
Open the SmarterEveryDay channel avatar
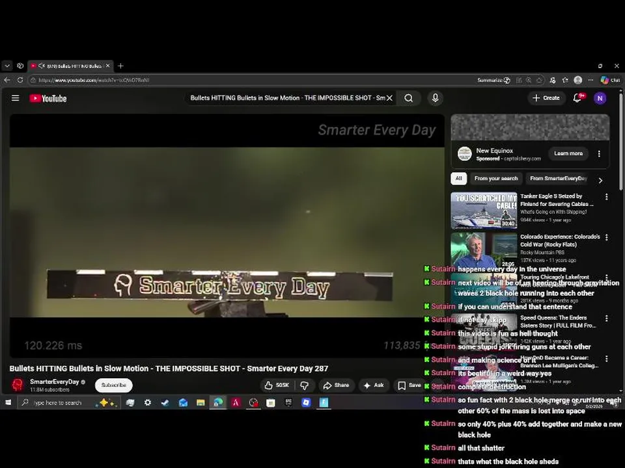tap(18, 385)
